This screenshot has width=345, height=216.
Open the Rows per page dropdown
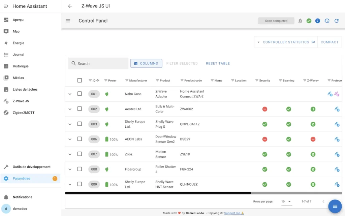click(x=287, y=202)
